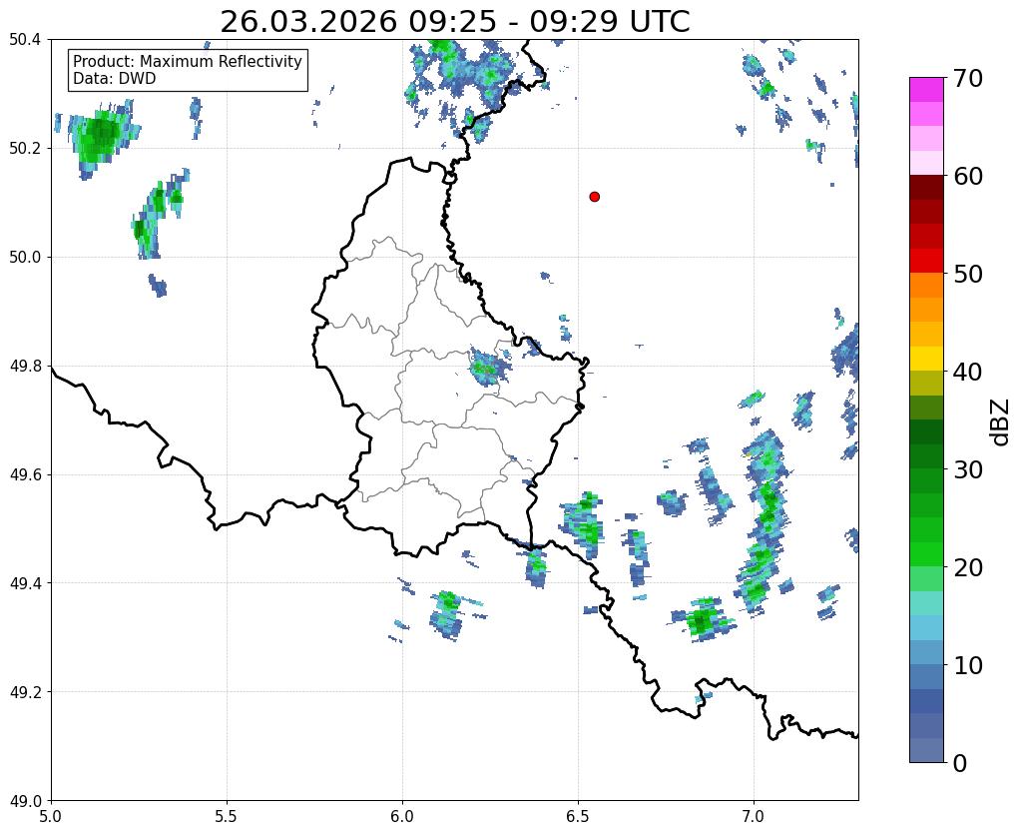Screen dimensions: 1021x833
Task: Click the colorbar tick label '10'
Action: coord(968,665)
